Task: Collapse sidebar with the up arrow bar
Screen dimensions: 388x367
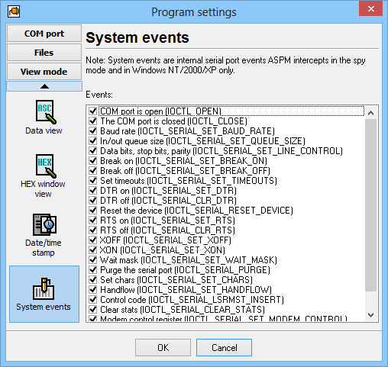Action: [x=44, y=86]
